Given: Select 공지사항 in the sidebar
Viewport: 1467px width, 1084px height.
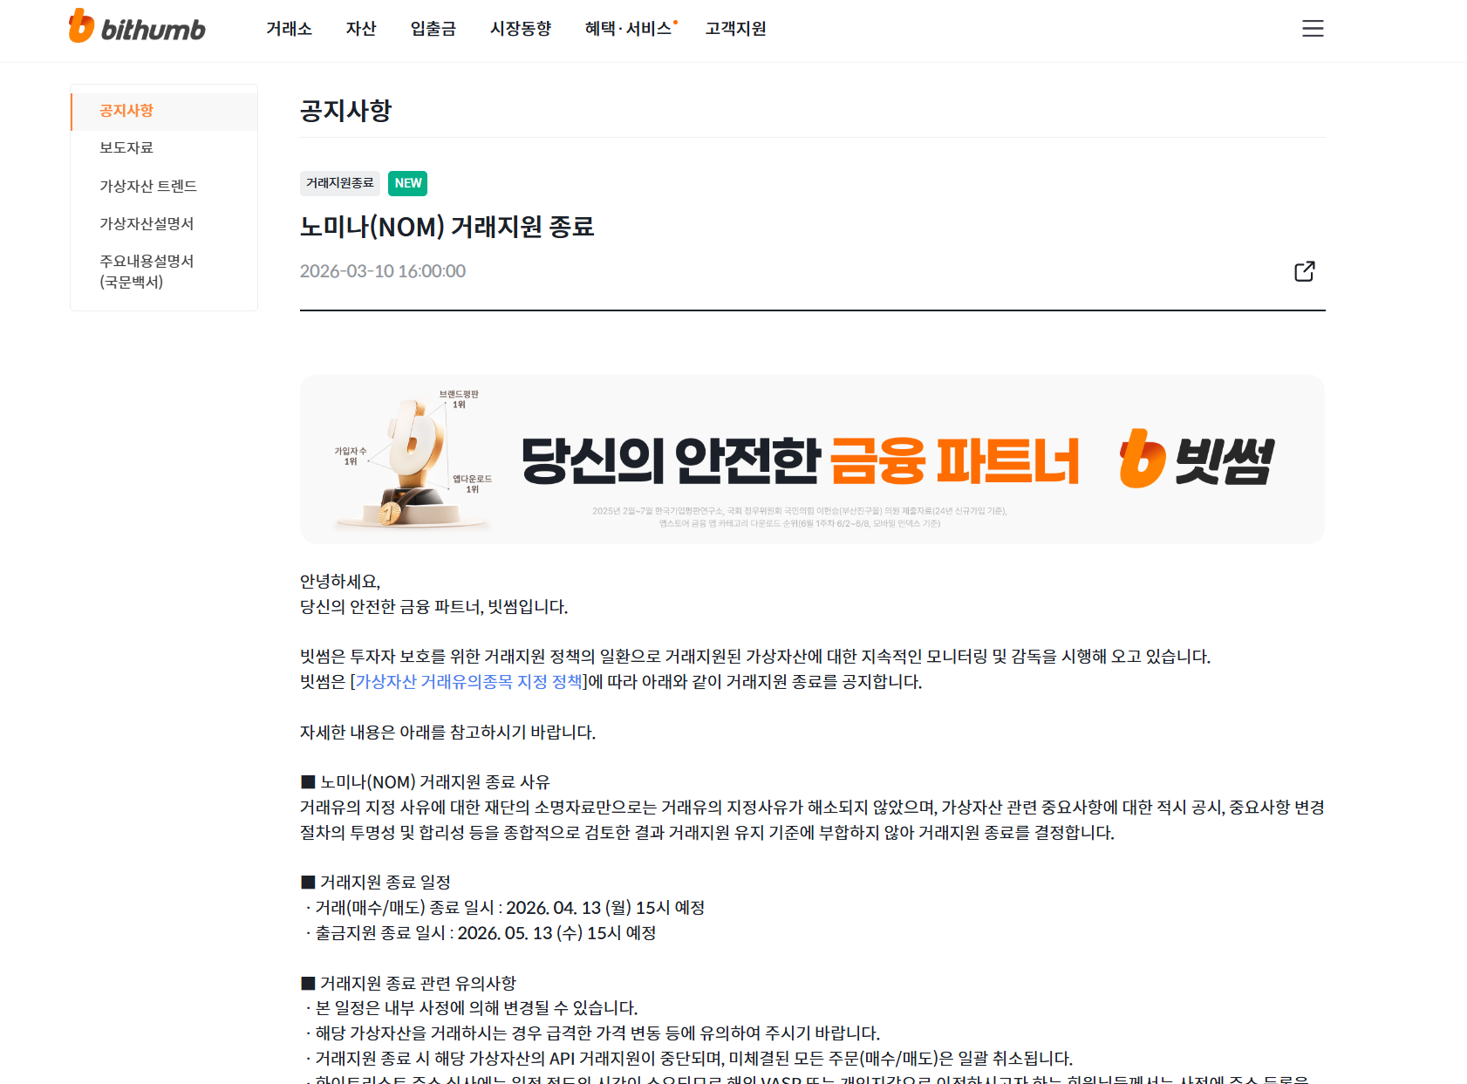Looking at the screenshot, I should 164,111.
